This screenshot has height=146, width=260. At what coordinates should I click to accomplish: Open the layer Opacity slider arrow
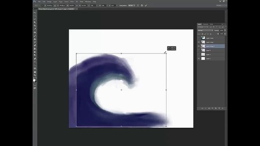coord(225,30)
